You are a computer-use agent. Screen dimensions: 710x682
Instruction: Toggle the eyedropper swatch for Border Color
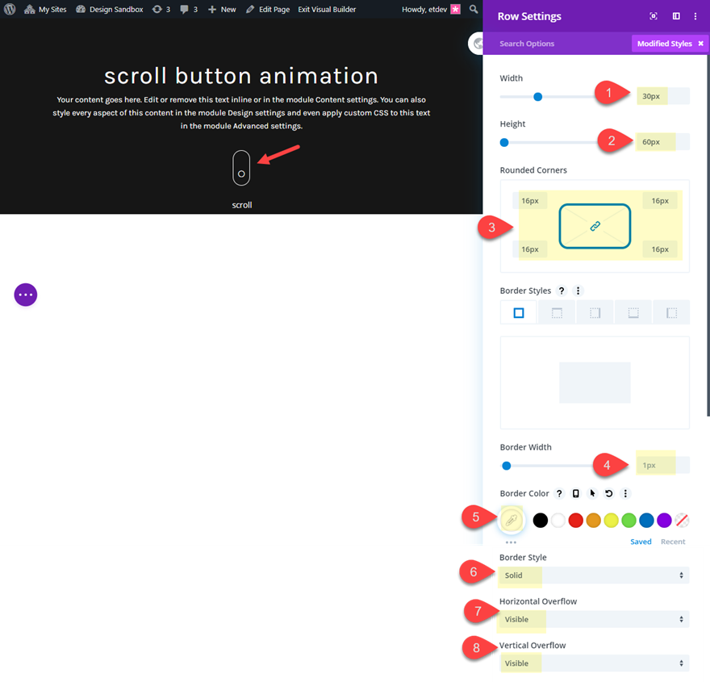point(512,520)
